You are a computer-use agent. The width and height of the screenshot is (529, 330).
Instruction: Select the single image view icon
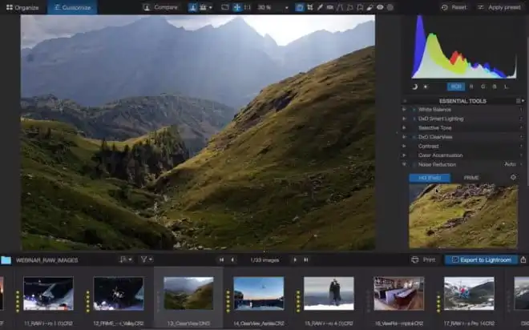coord(192,7)
